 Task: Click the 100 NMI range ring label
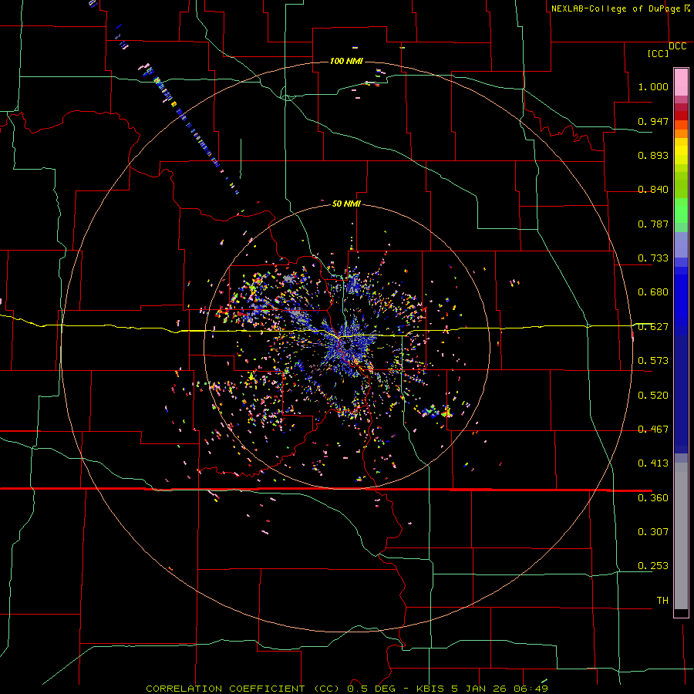coord(346,61)
